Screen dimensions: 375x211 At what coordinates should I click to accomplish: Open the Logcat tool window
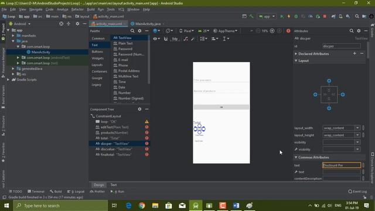coord(76,192)
